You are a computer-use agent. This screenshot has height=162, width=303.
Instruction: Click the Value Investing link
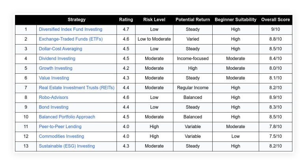54,78
